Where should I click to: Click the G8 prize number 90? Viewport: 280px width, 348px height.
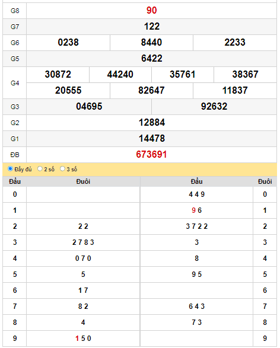point(151,11)
